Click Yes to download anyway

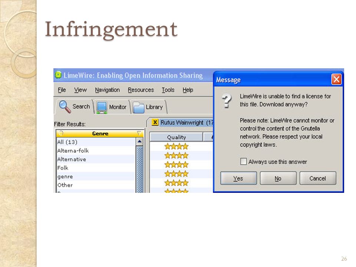(x=238, y=178)
